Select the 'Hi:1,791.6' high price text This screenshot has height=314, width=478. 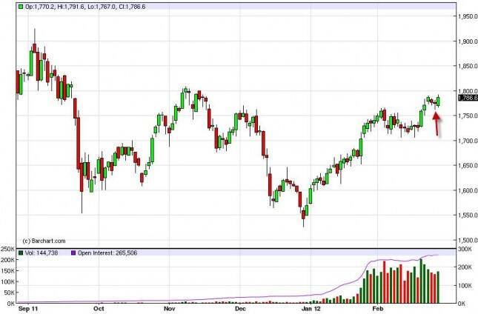tap(70, 7)
